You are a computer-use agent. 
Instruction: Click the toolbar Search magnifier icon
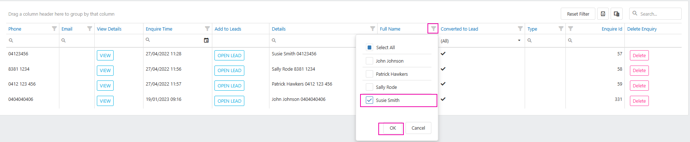(635, 13)
